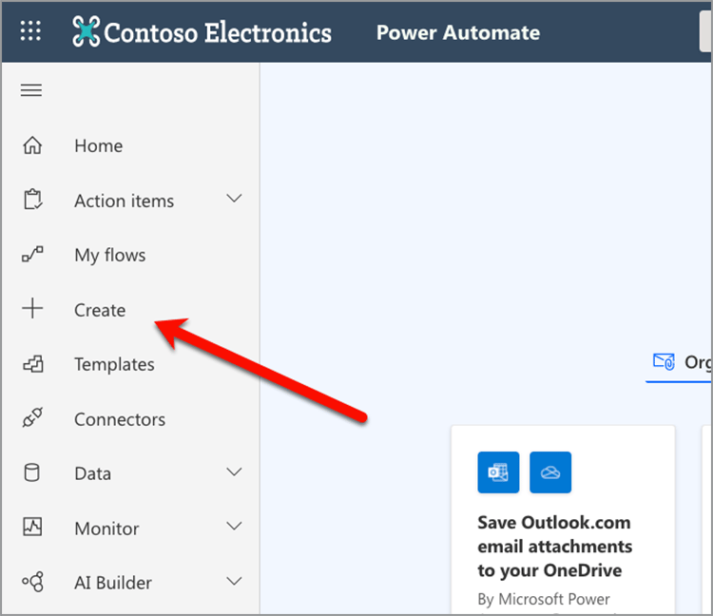Viewport: 713px width, 616px height.
Task: Click the AI Builder icon
Action: coord(32,582)
